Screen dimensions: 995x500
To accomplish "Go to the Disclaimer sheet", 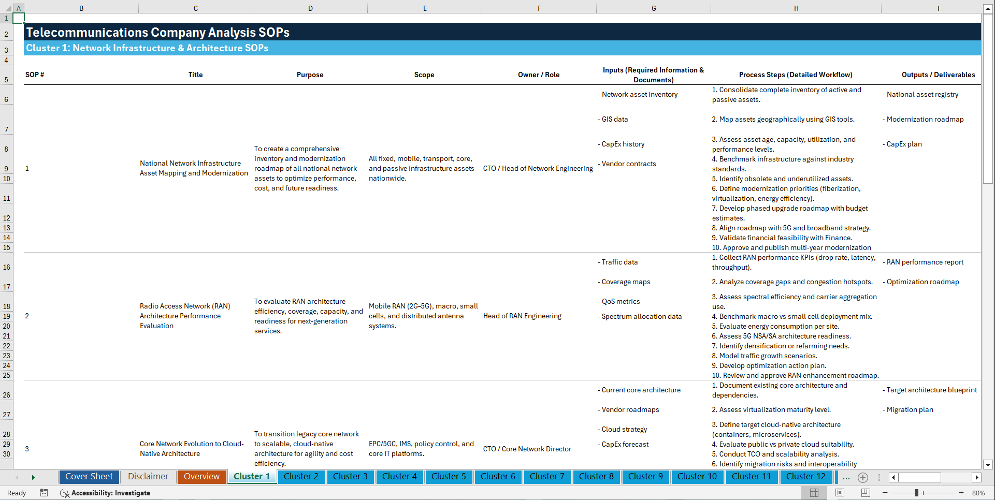I will (x=148, y=476).
